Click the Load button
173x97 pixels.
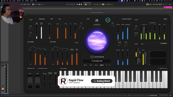coord(91,65)
